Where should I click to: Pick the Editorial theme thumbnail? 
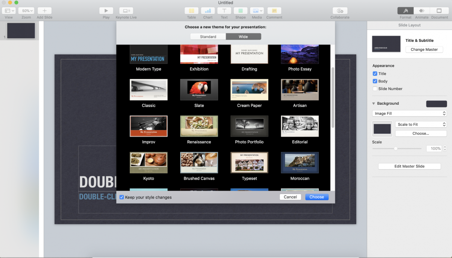pos(300,126)
